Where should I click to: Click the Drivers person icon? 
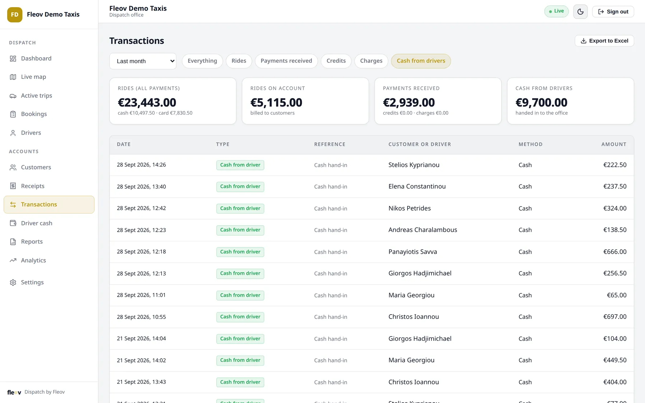coord(13,133)
